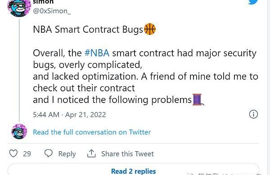Click the basketball emoji in title
Image resolution: width=270 pixels, height=175 pixels.
click(150, 29)
